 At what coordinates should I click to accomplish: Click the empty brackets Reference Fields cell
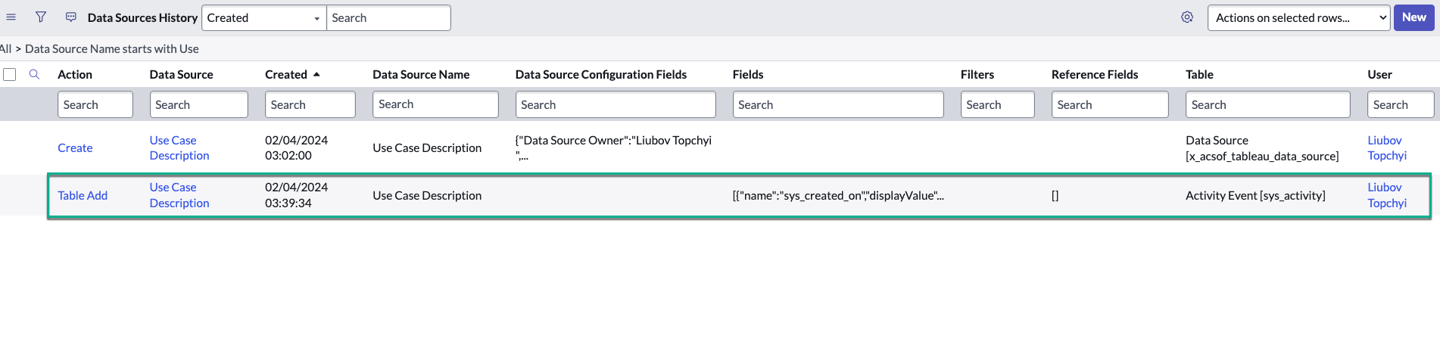coord(1055,195)
